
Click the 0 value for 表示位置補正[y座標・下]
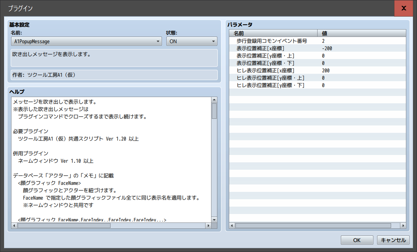tap(323, 63)
